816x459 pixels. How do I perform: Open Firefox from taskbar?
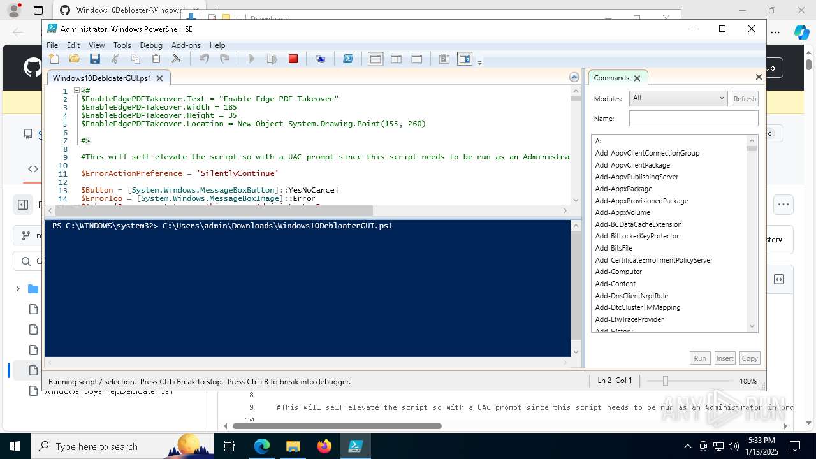(324, 446)
